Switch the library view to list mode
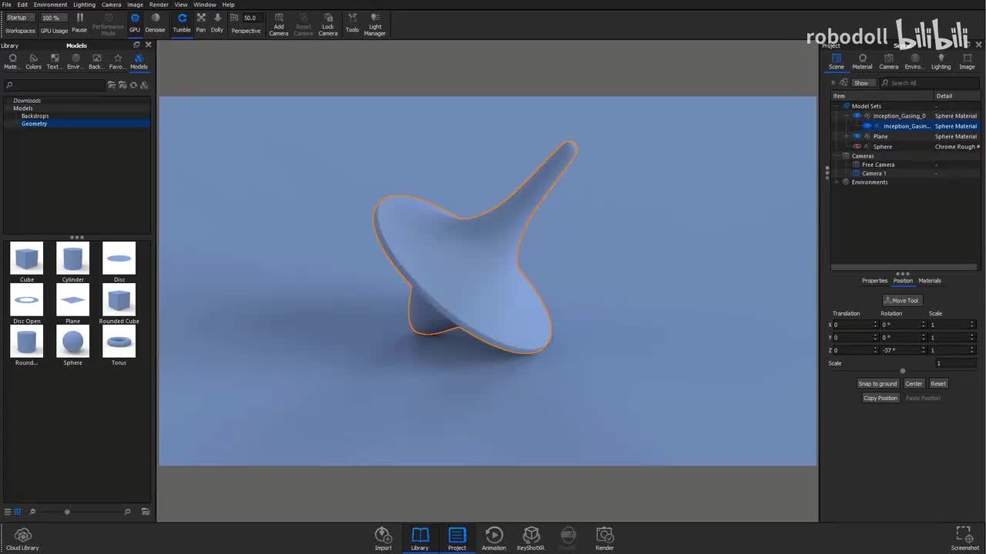 8,512
